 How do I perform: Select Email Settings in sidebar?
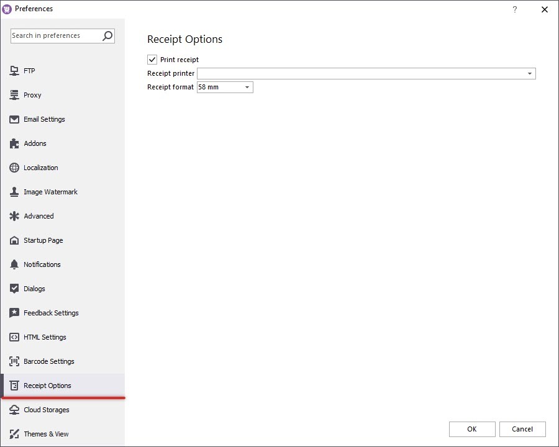(63, 119)
